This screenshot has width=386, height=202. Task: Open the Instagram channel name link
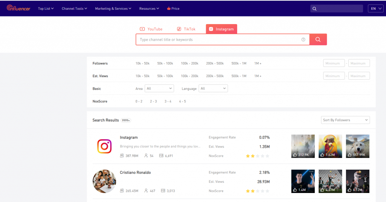tap(129, 138)
